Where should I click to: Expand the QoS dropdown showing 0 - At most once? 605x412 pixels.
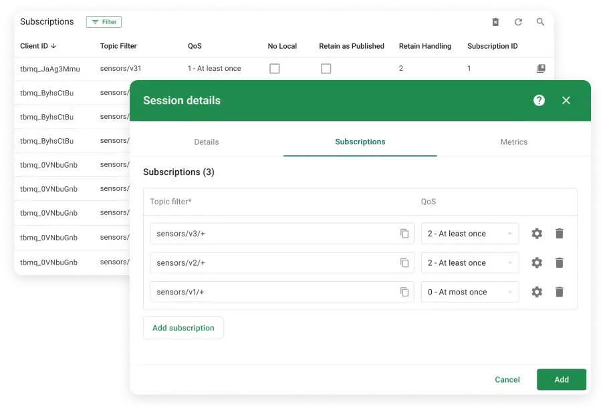470,292
